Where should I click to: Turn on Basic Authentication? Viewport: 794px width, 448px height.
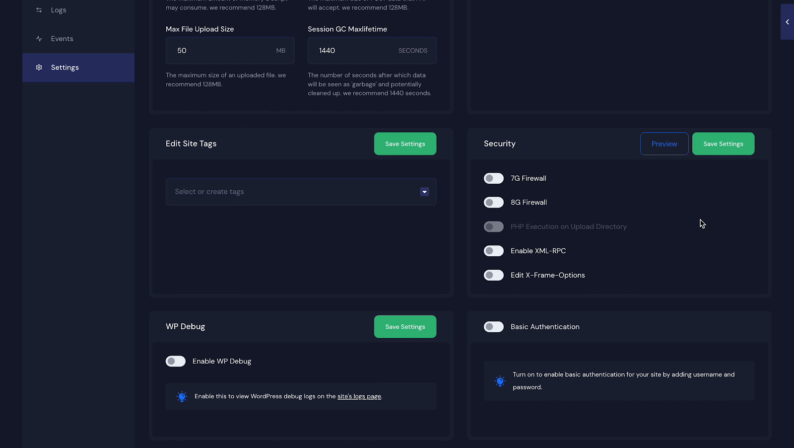pyautogui.click(x=493, y=326)
